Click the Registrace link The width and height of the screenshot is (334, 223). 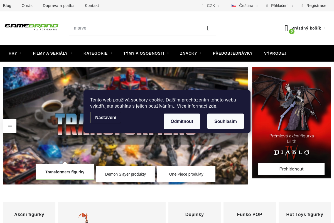coord(314,6)
